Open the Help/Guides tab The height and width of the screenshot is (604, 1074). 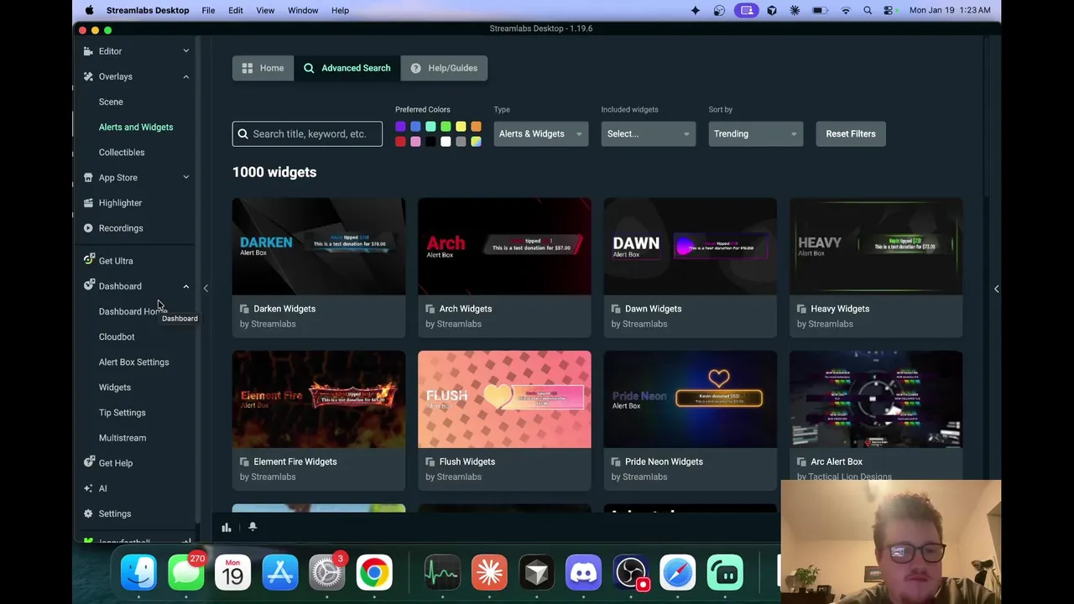click(x=444, y=68)
